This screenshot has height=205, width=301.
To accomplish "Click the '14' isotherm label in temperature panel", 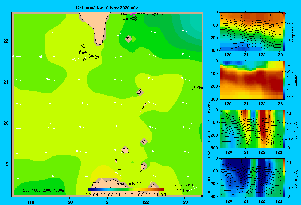I will (246, 46).
